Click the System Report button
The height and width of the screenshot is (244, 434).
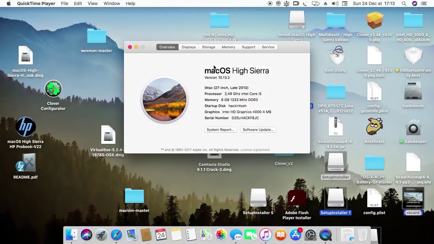[220, 129]
